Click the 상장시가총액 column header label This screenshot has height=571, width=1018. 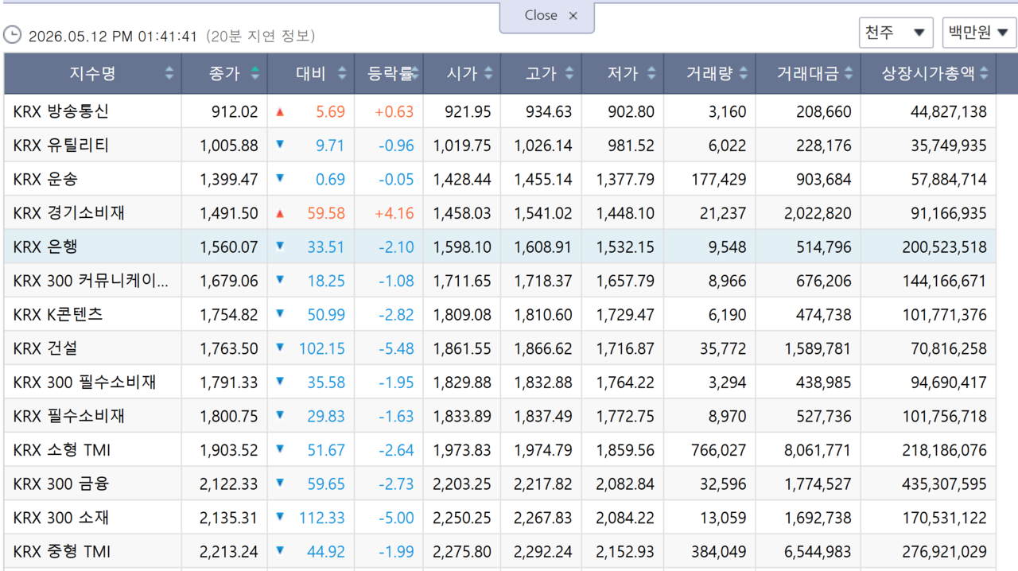[928, 73]
